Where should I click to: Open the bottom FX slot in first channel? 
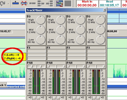[36, 58]
